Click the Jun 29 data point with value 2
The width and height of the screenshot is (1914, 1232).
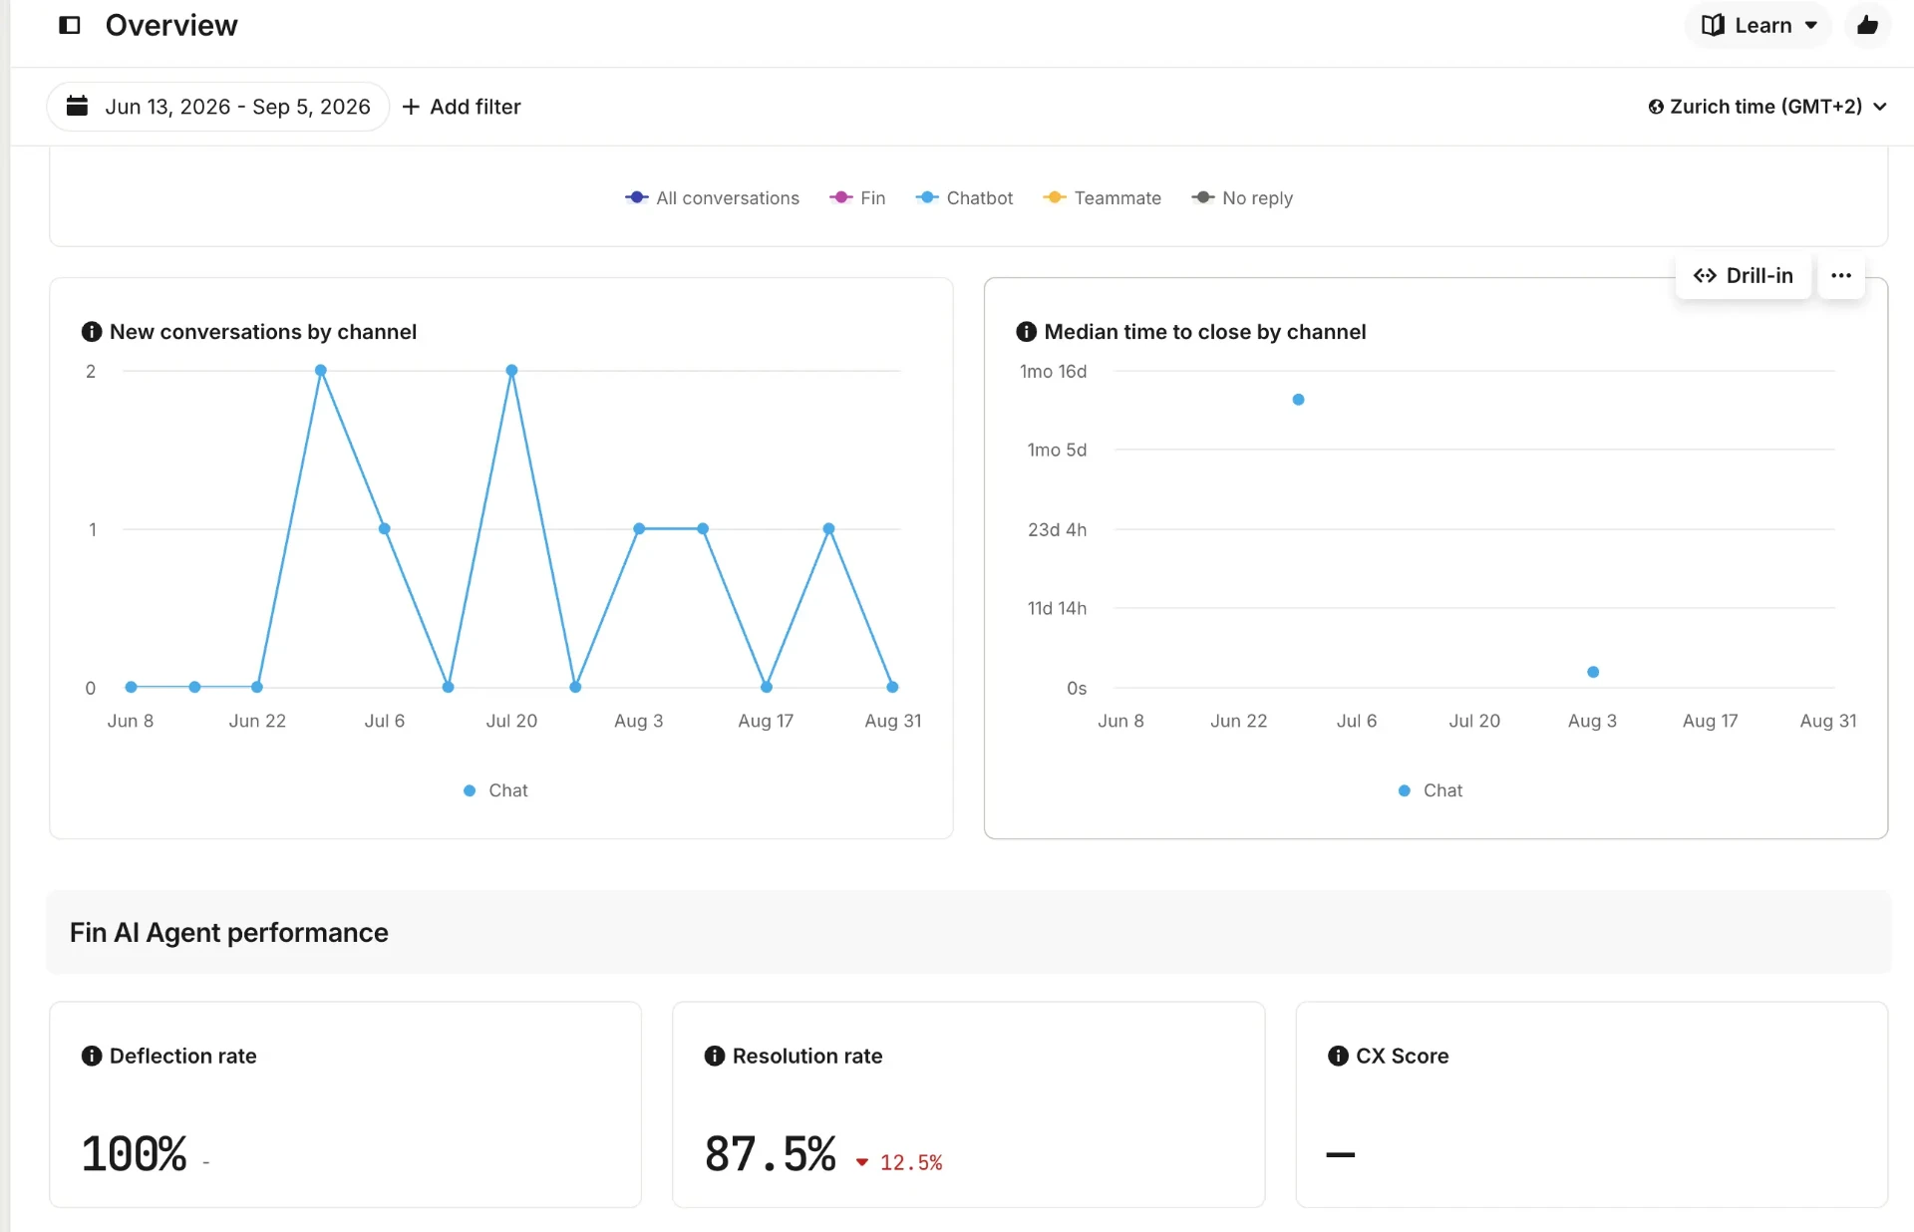pos(321,371)
